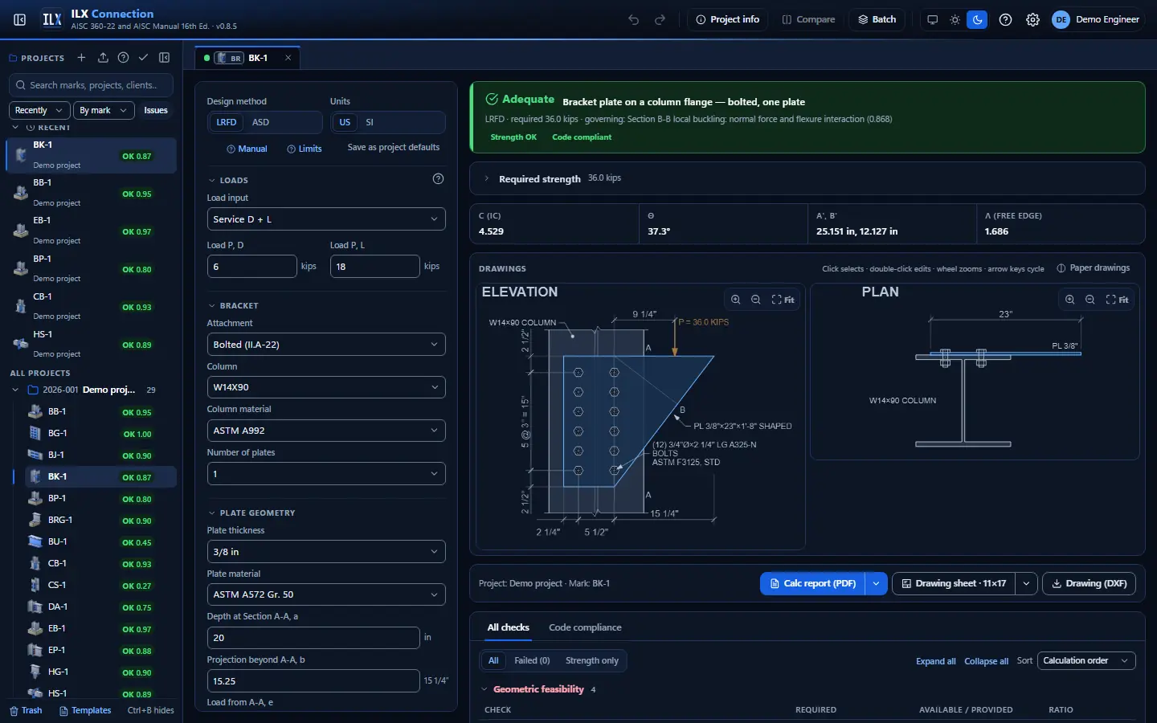Export Drawing (DXF)
Image resolution: width=1157 pixels, height=723 pixels.
(x=1089, y=583)
